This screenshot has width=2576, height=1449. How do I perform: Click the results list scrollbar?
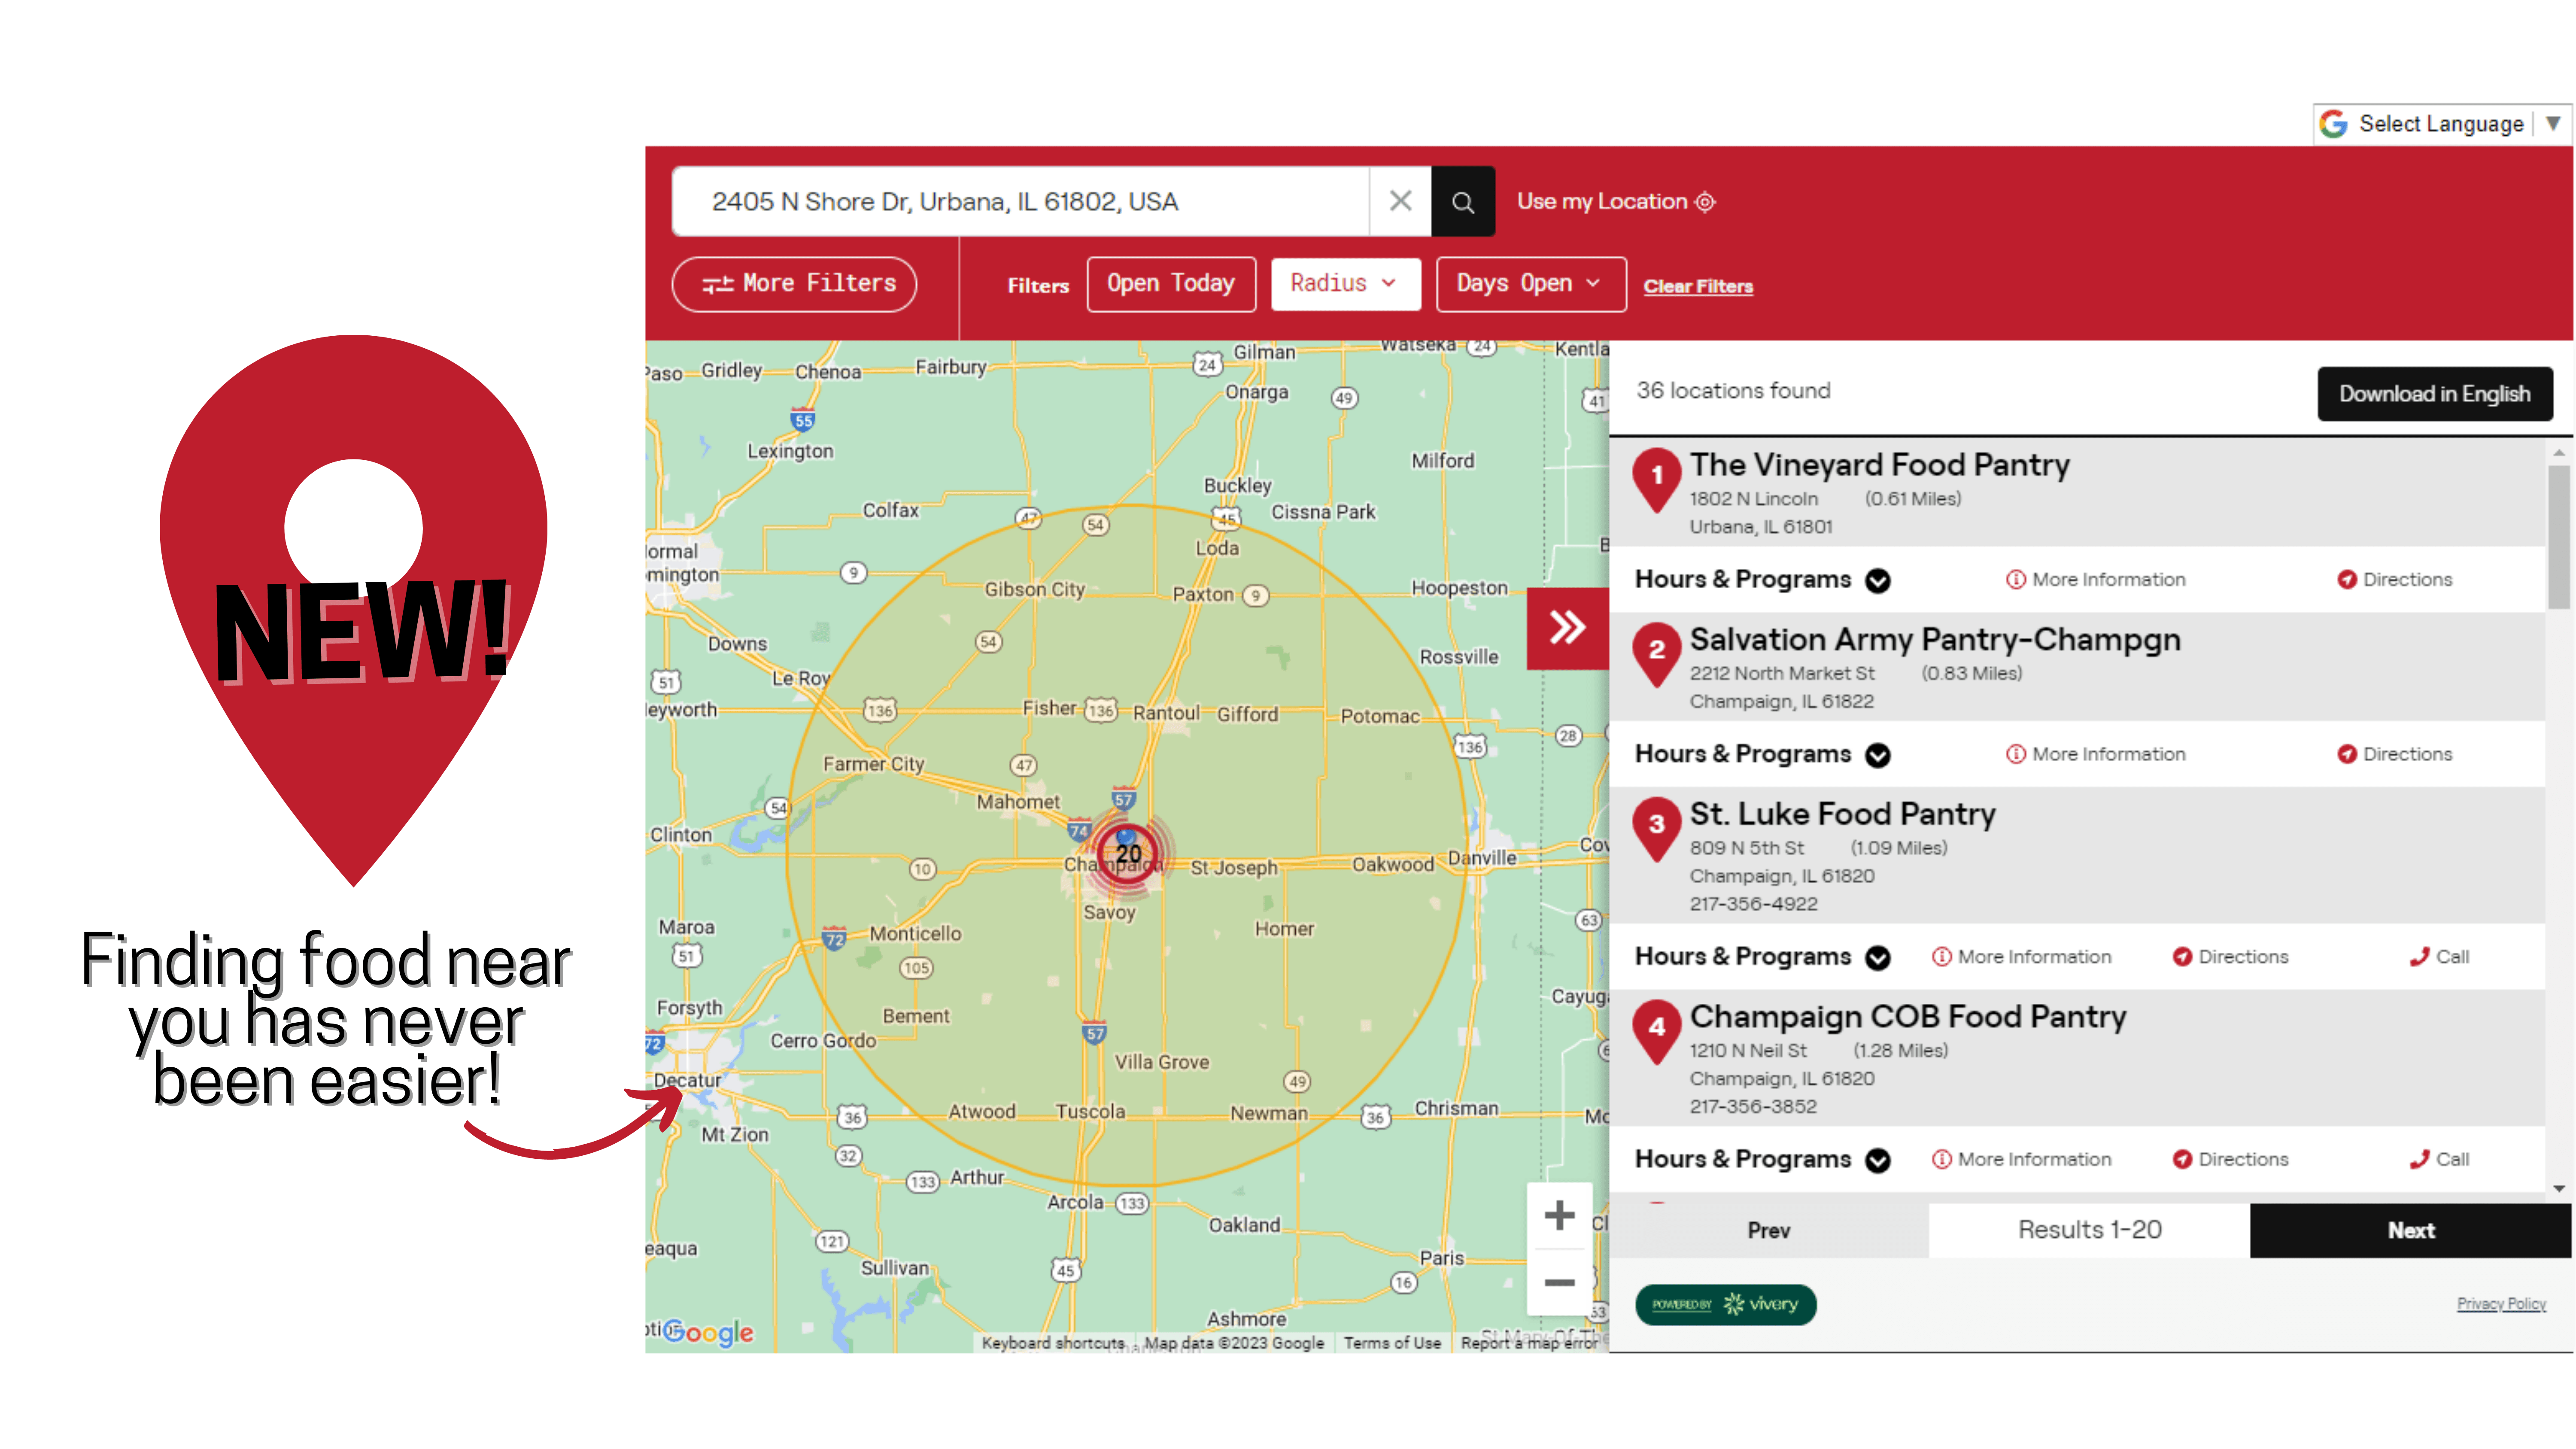pyautogui.click(x=2558, y=537)
